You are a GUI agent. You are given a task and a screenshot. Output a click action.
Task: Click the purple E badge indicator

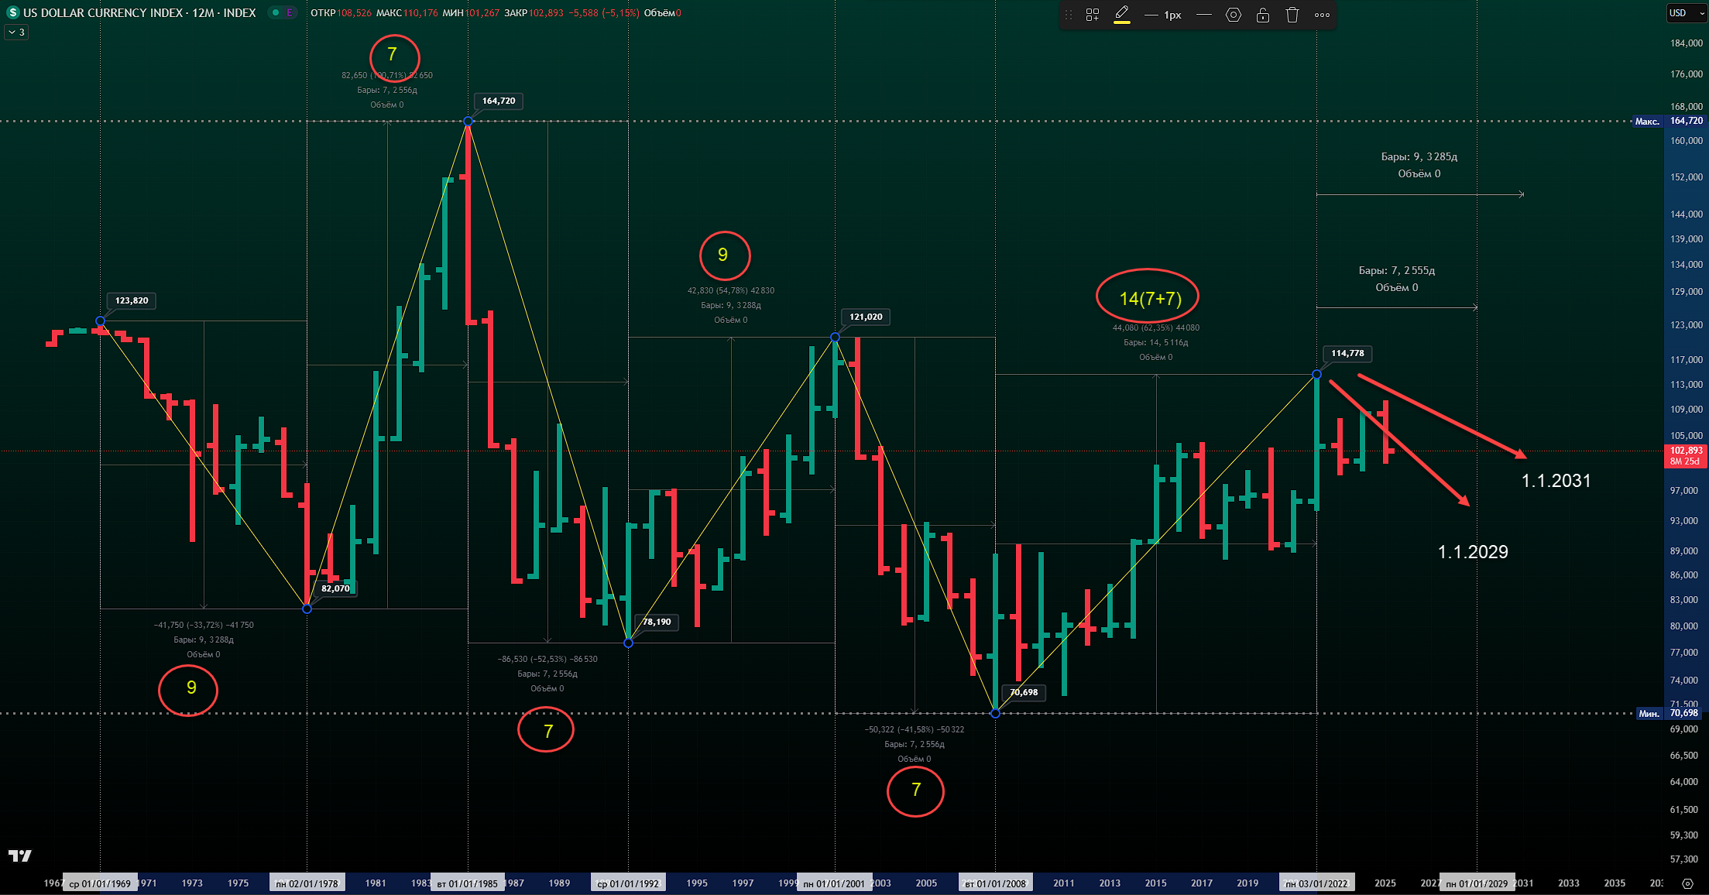pos(290,12)
